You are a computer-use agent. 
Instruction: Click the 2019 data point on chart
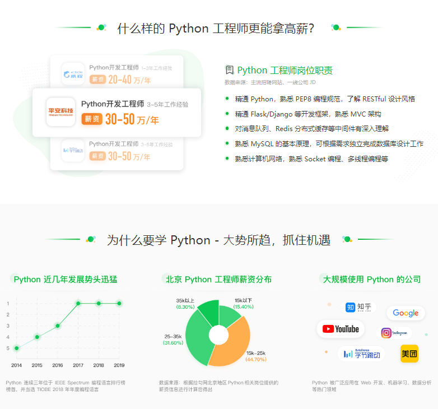[119, 304]
